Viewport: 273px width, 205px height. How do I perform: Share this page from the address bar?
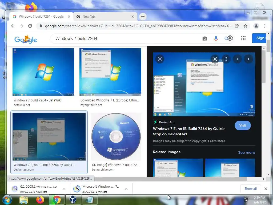point(237,26)
